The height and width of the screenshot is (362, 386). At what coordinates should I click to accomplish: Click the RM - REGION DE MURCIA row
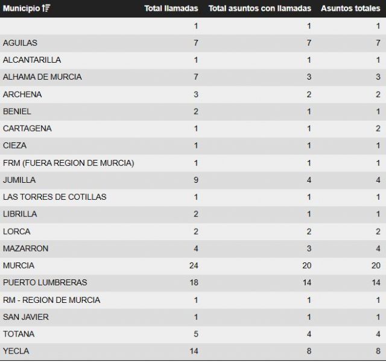point(51,300)
